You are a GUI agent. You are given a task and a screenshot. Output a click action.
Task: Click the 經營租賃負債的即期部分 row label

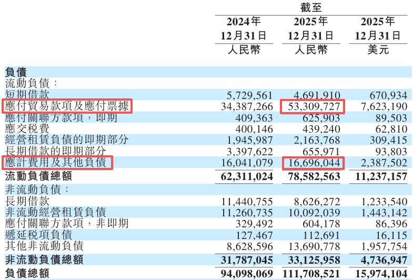click(66, 140)
